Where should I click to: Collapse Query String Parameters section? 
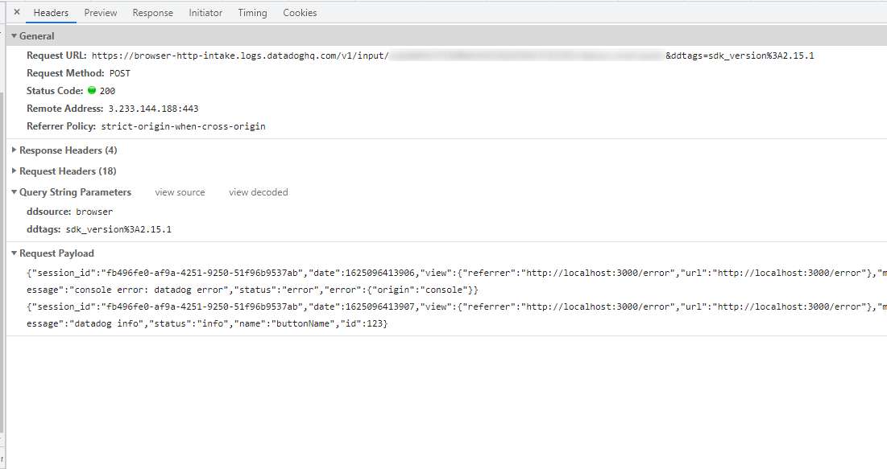pyautogui.click(x=15, y=192)
